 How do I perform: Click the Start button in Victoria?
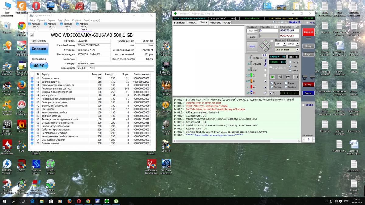click(x=252, y=46)
